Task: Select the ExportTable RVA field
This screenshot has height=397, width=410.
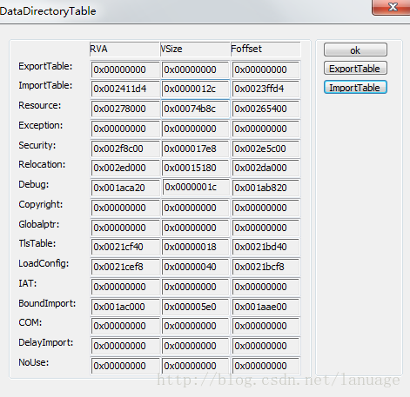Action: [125, 69]
